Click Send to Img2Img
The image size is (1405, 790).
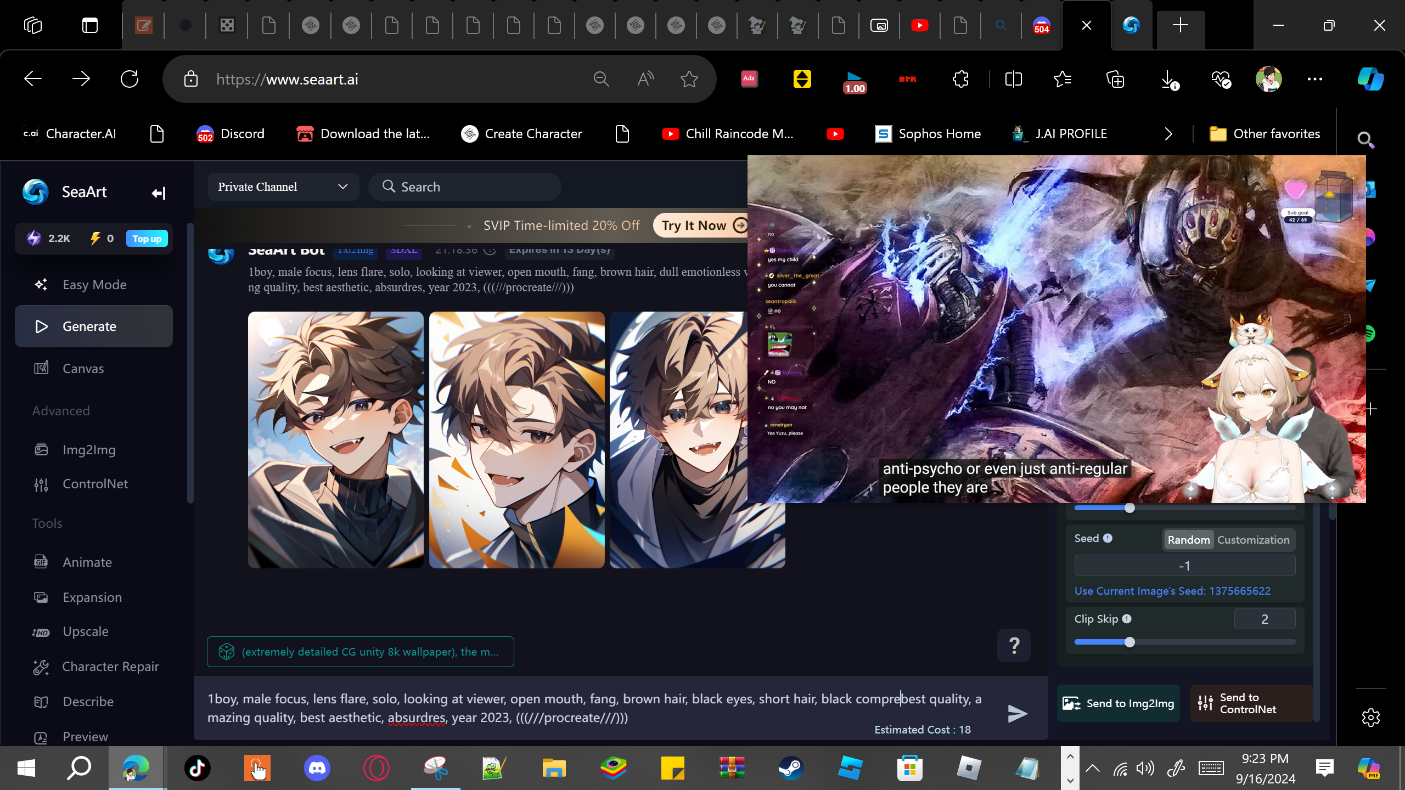[x=1119, y=703]
